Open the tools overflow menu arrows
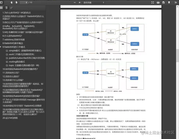179x139 pixels. pos(176,3)
